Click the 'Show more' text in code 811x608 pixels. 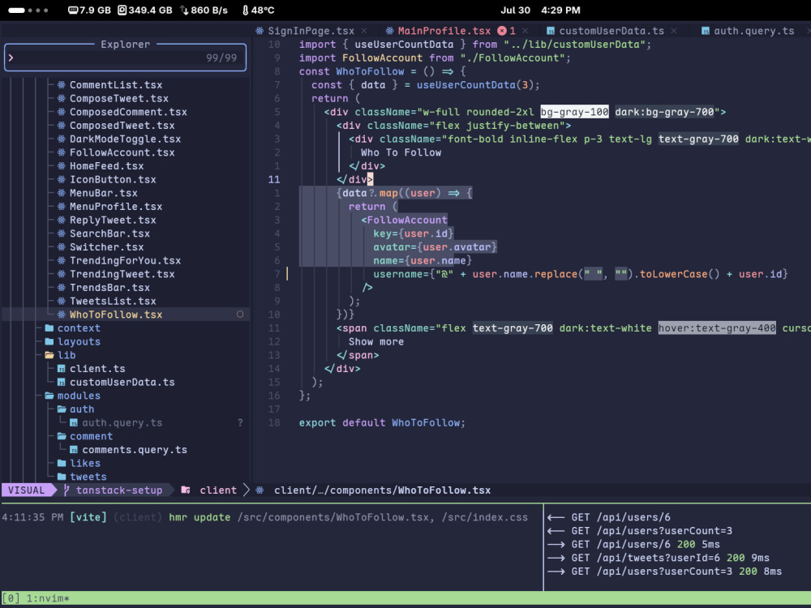tap(376, 342)
